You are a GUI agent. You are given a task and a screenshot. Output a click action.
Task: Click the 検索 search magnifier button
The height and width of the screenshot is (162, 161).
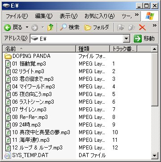(x=70, y=27)
